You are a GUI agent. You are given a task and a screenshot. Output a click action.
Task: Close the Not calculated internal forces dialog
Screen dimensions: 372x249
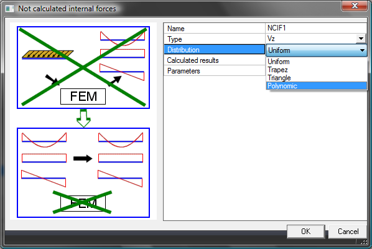coord(355,6)
